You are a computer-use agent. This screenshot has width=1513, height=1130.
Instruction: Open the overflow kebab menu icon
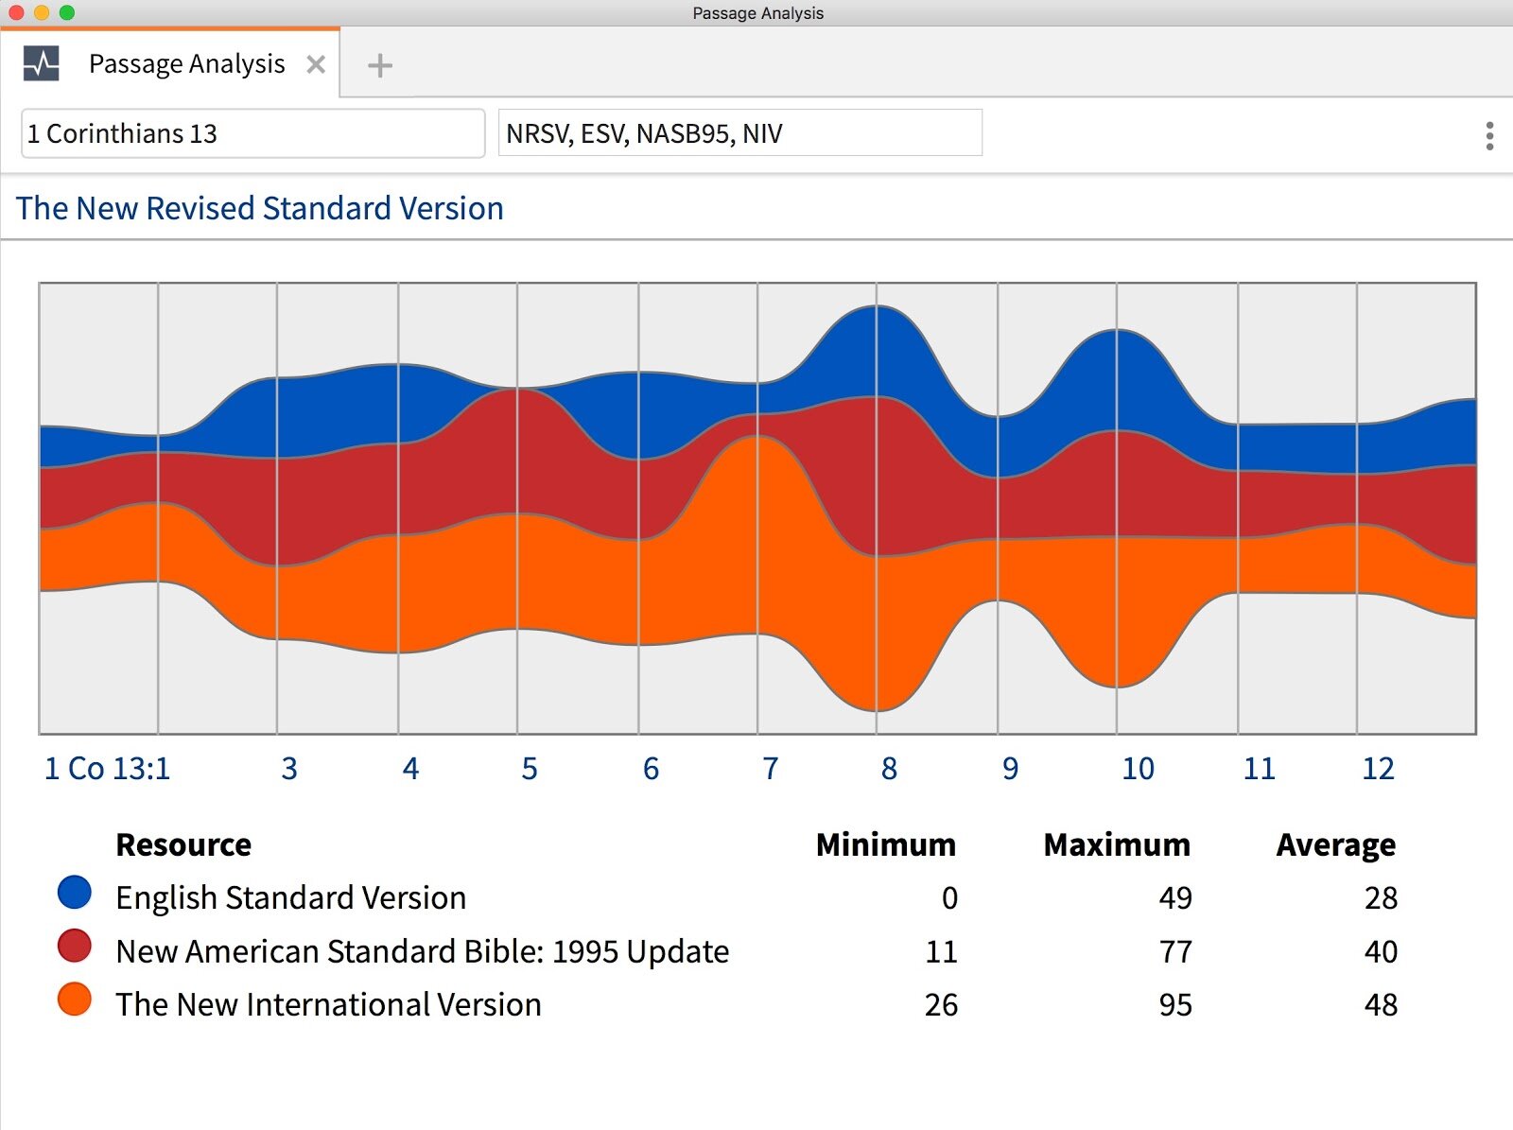tap(1488, 135)
